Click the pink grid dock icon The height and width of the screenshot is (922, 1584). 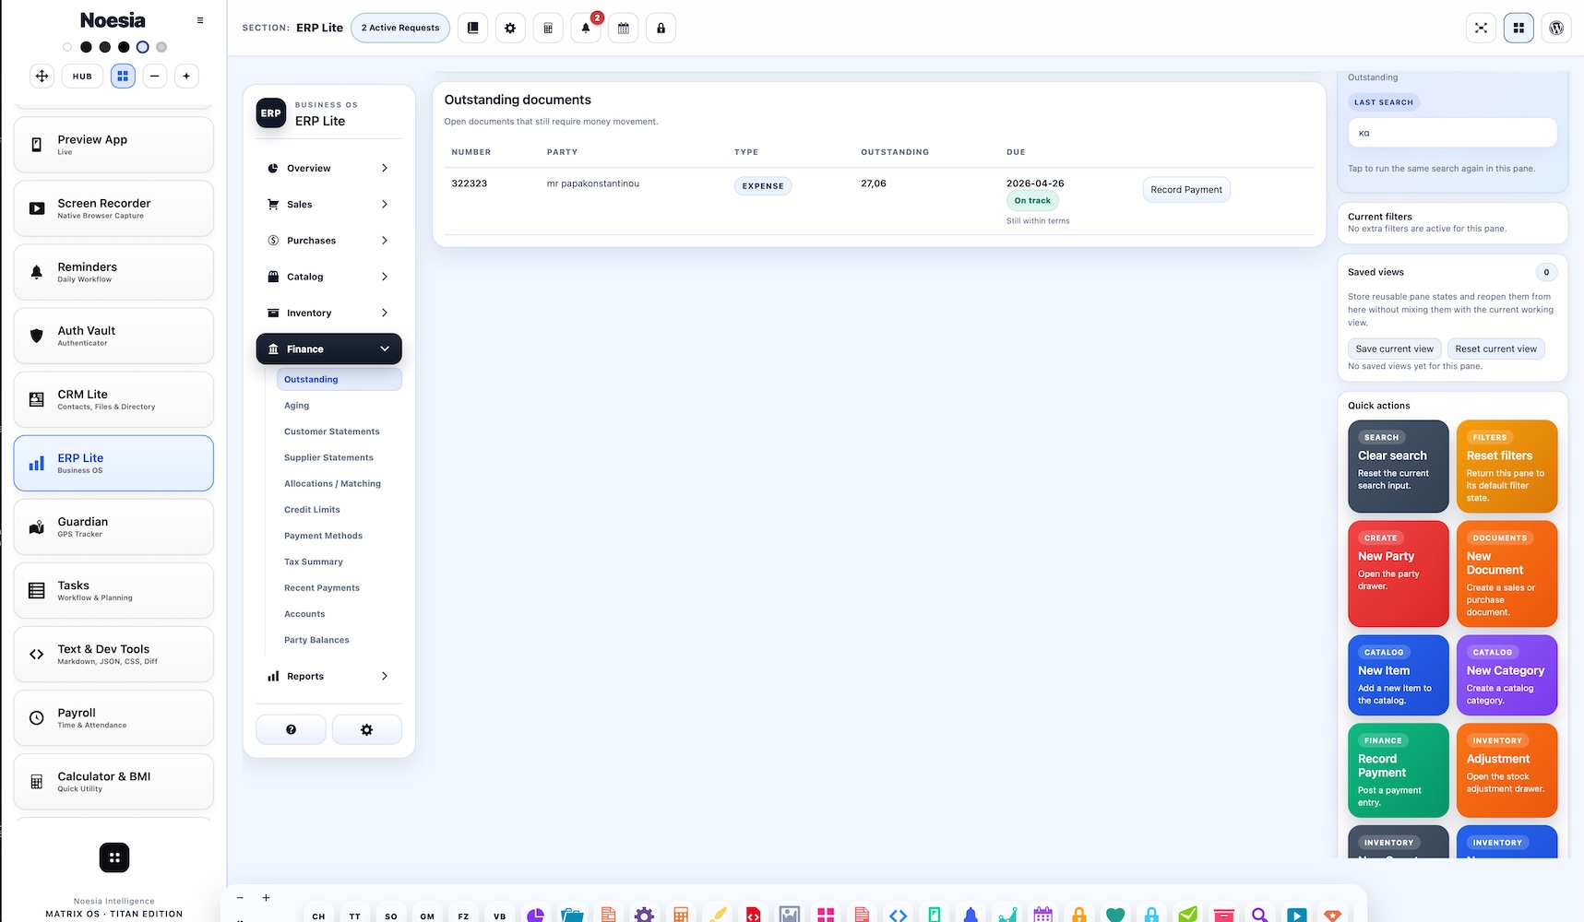coord(826,915)
